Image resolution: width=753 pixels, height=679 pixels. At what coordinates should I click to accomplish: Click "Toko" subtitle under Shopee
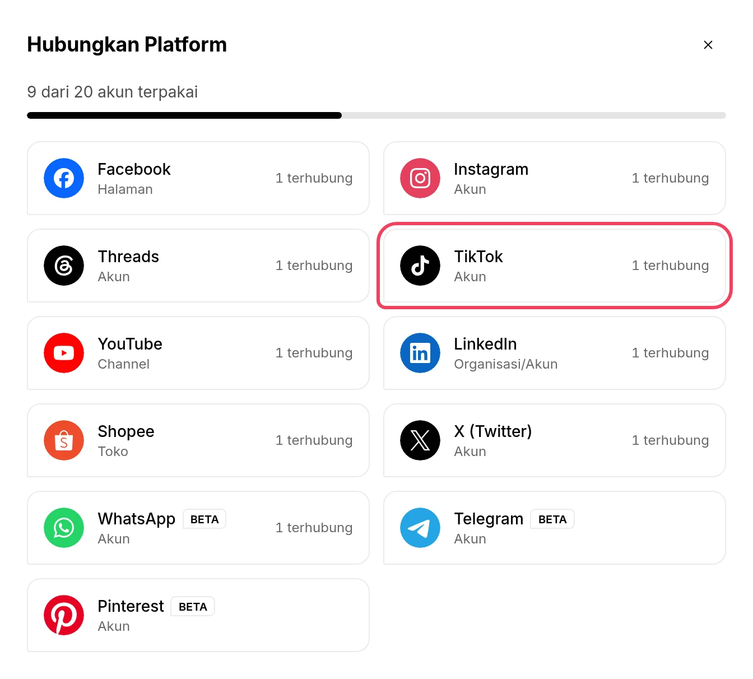113,452
